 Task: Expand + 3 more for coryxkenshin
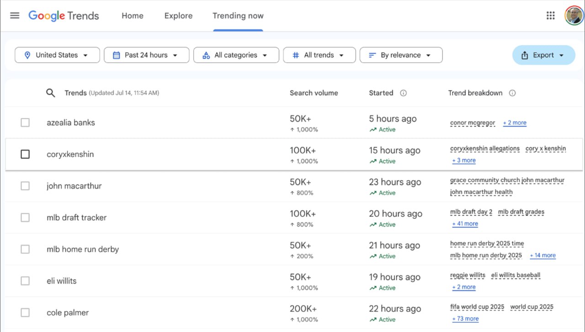click(464, 160)
